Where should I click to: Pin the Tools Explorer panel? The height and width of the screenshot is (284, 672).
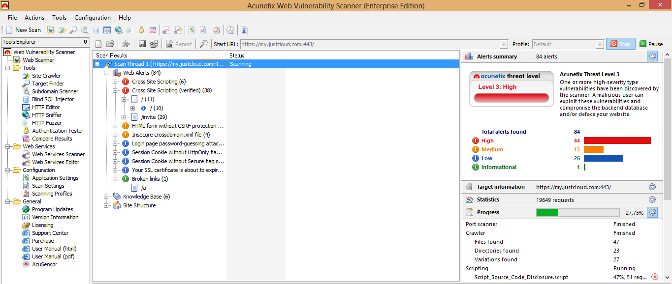tap(86, 42)
